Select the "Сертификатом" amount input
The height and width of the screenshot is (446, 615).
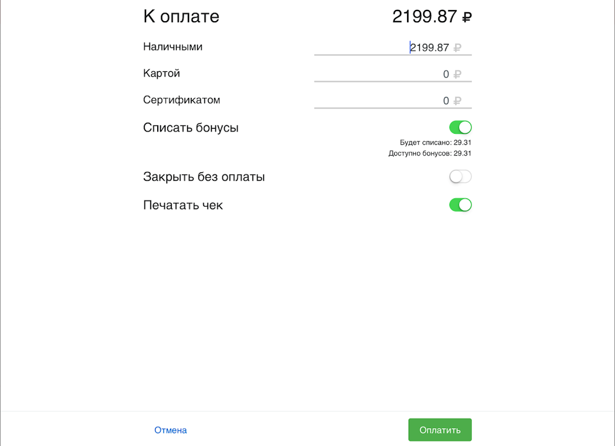385,101
